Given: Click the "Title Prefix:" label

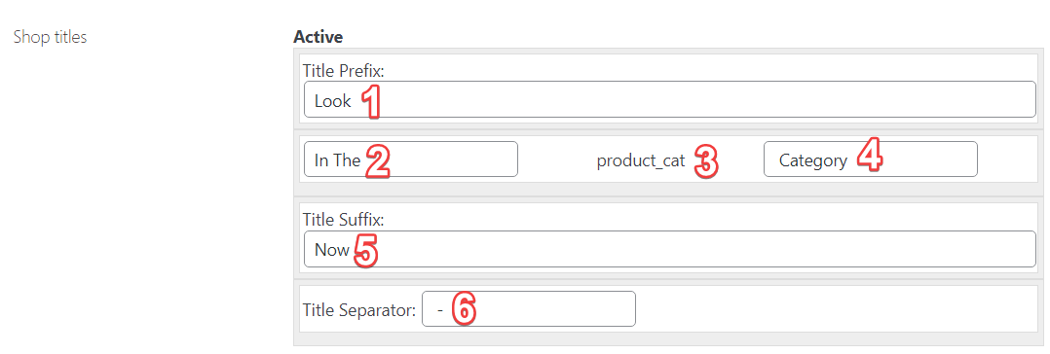Looking at the screenshot, I should click(342, 70).
